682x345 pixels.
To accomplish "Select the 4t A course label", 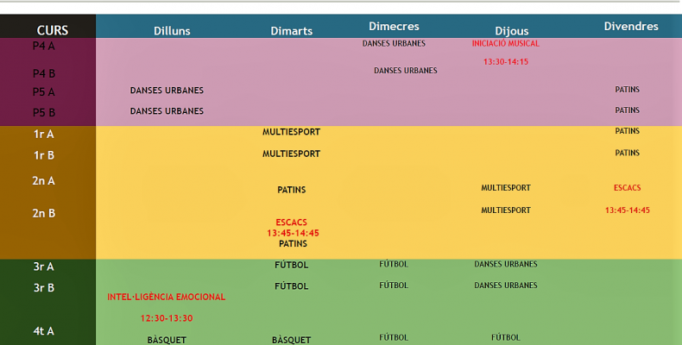I will click(43, 331).
